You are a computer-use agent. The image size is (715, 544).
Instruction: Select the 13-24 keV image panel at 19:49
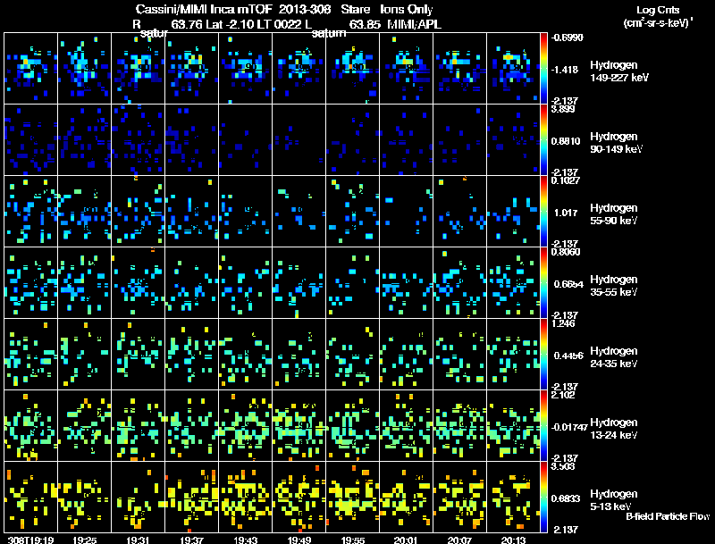(x=299, y=426)
